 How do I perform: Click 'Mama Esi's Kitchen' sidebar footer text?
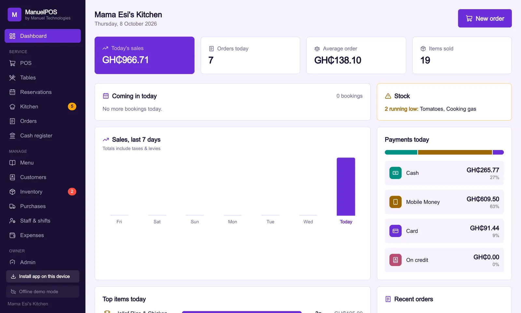[x=28, y=304]
